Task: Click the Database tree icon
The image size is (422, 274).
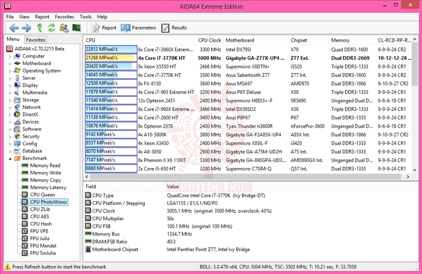Action: point(17,151)
